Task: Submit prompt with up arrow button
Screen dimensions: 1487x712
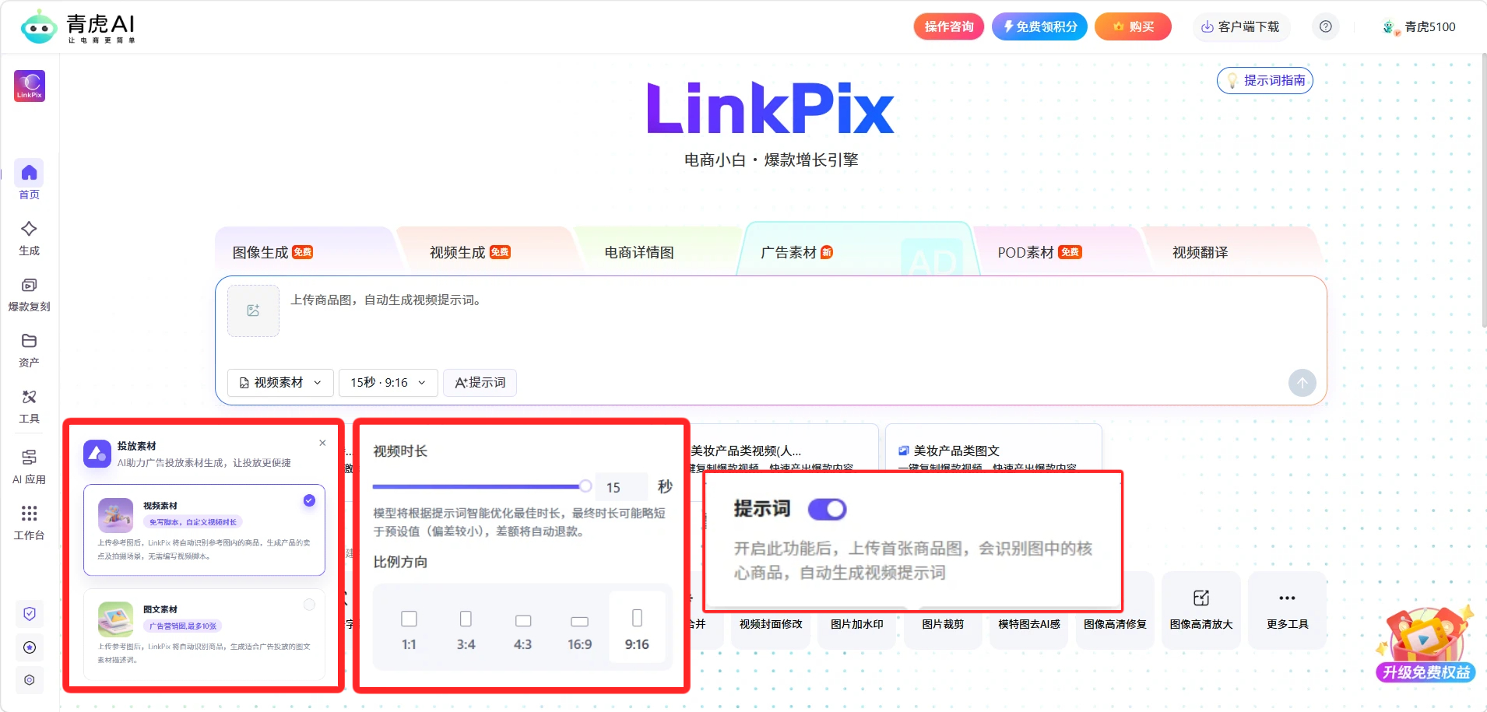Action: tap(1302, 383)
